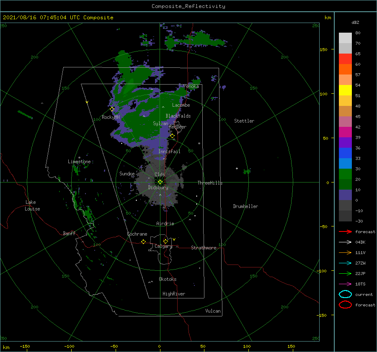Click the HighRiver city label
The width and height of the screenshot is (377, 352).
pos(174,294)
